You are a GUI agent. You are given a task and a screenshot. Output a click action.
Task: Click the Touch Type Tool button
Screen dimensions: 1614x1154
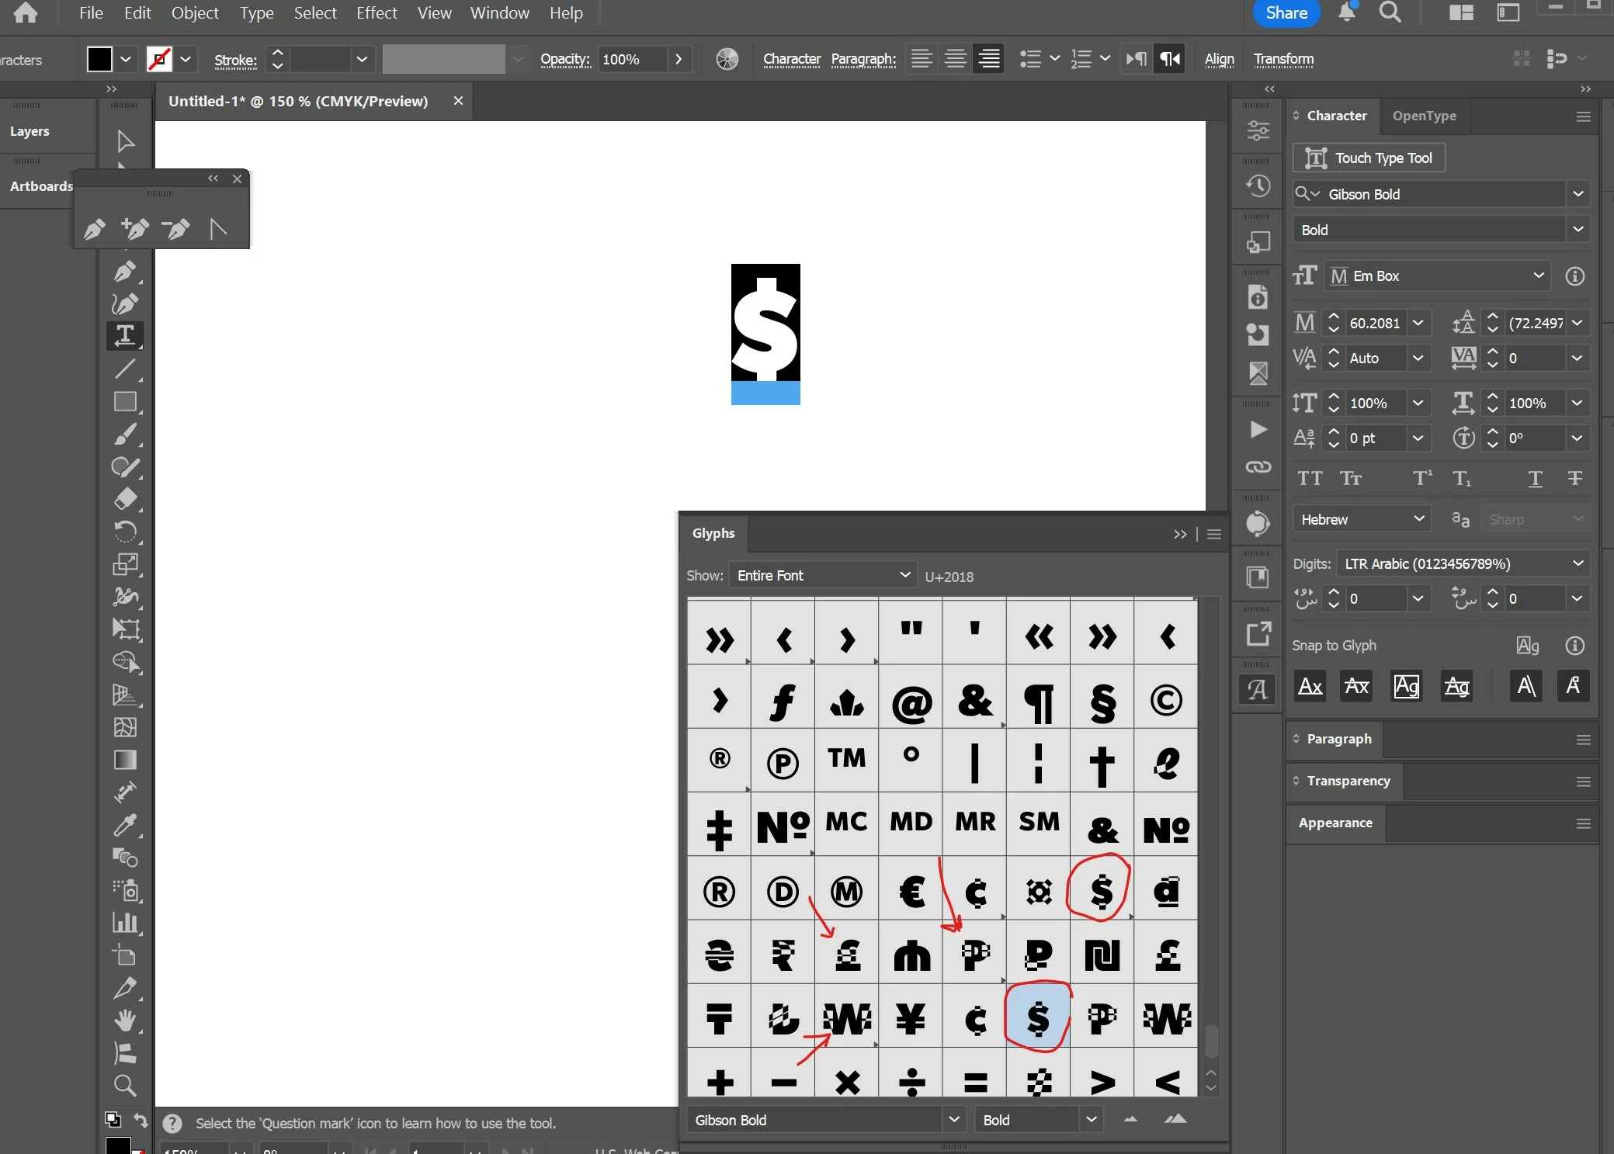pyautogui.click(x=1368, y=158)
